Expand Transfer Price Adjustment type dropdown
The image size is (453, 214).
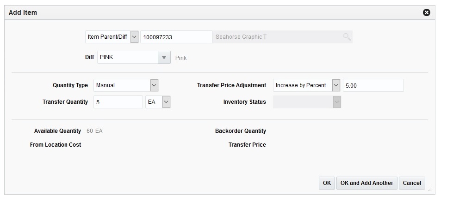(336, 85)
